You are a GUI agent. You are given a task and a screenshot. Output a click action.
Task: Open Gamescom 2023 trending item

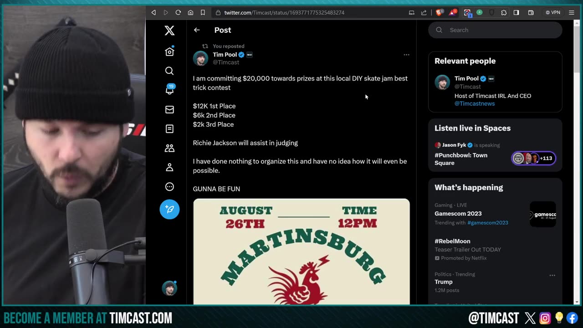point(458,214)
